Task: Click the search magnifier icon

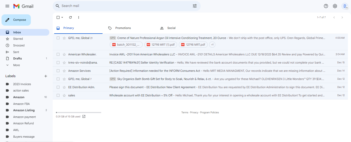Action: click(x=57, y=6)
